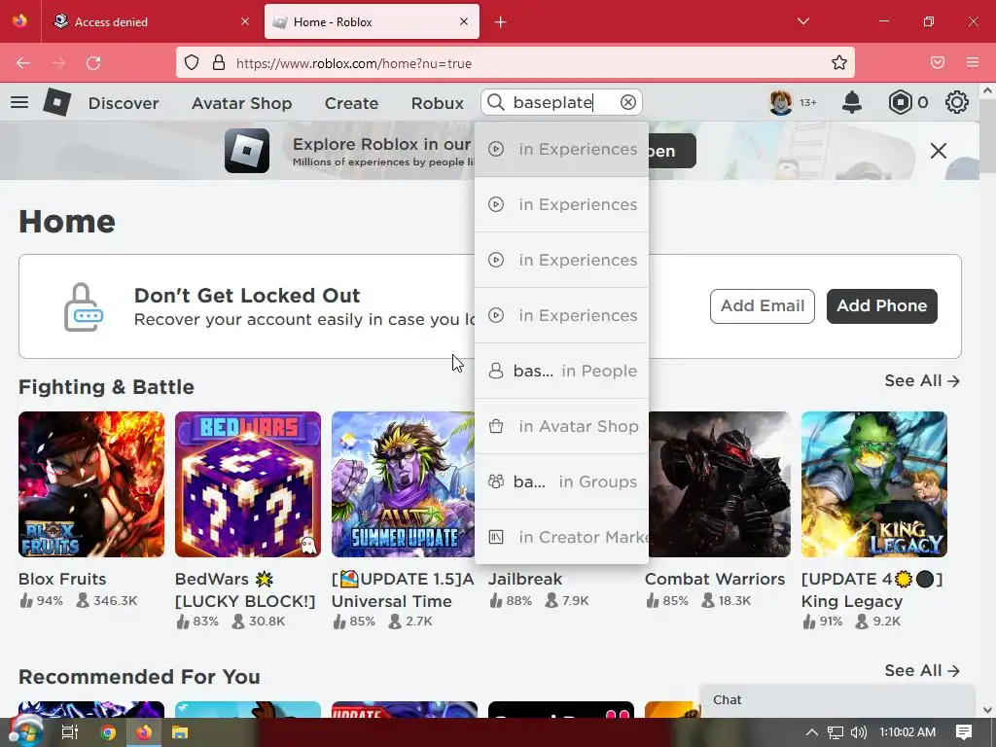Click the tracking protection shield icon
The image size is (996, 747).
click(192, 62)
